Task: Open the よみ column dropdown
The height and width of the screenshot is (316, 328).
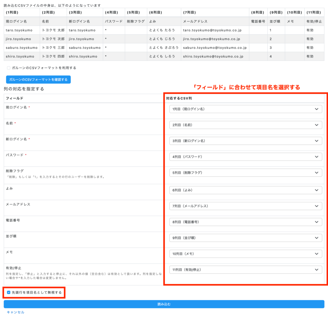Action: [245, 190]
